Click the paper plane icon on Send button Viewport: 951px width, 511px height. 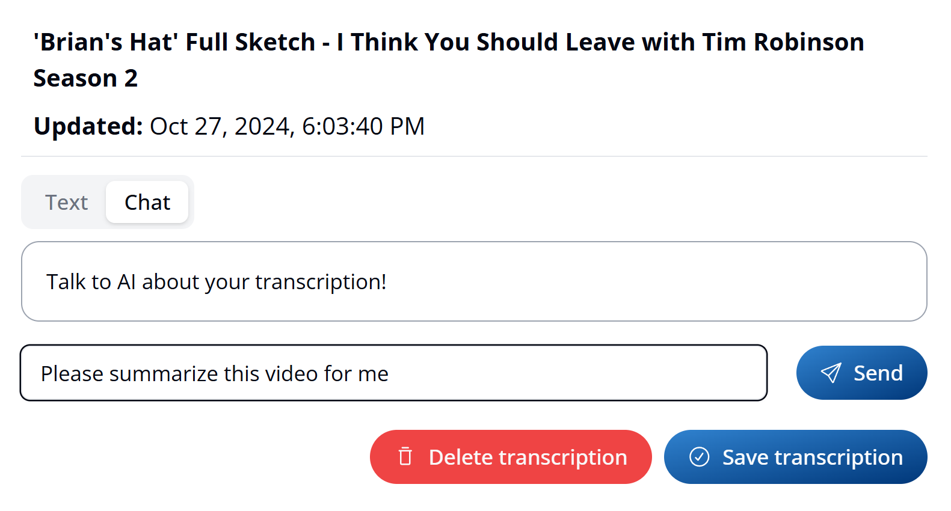pos(833,373)
